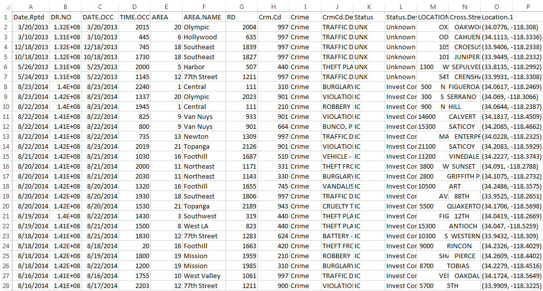Click the Location.1 header cell
This screenshot has width=543, height=291.
498,17
